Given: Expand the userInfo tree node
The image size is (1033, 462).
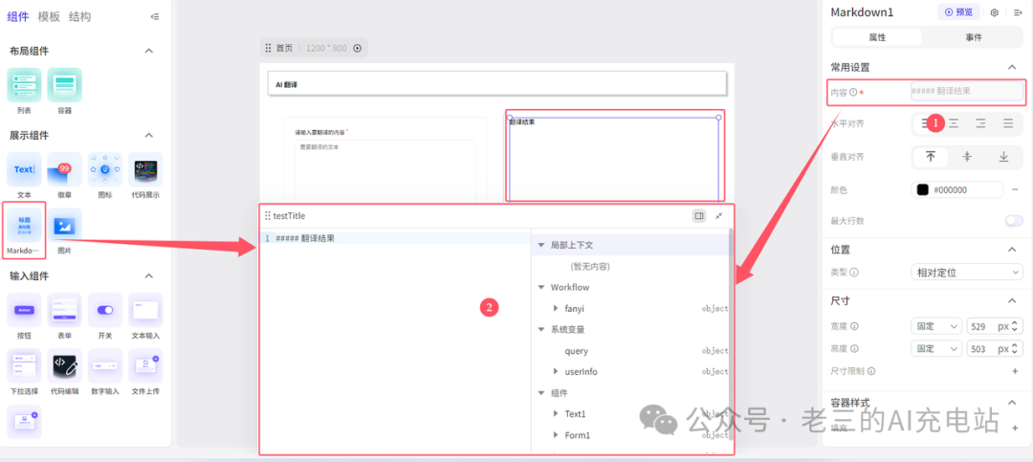Looking at the screenshot, I should (x=556, y=372).
